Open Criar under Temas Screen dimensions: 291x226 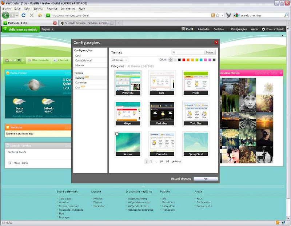point(78,87)
